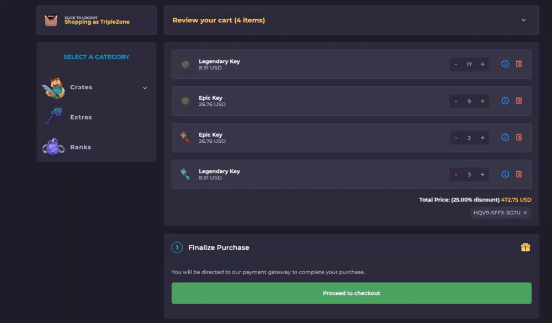This screenshot has height=323, width=552.
Task: Open the Crates menu entry
Action: click(x=81, y=87)
